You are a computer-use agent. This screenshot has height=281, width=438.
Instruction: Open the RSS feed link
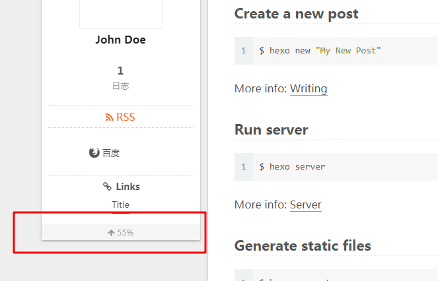pyautogui.click(x=120, y=117)
